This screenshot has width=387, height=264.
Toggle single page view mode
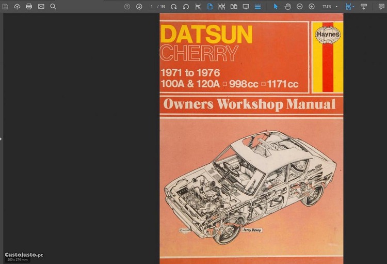coord(210,7)
